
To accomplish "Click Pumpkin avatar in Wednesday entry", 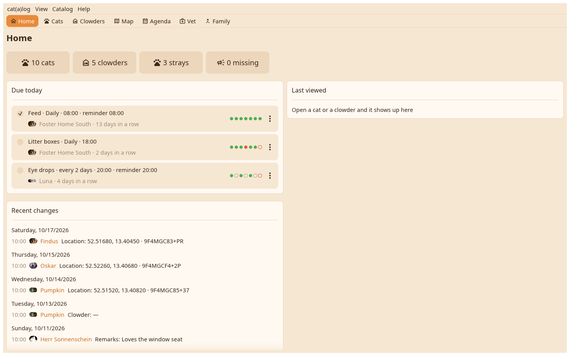I will point(33,290).
